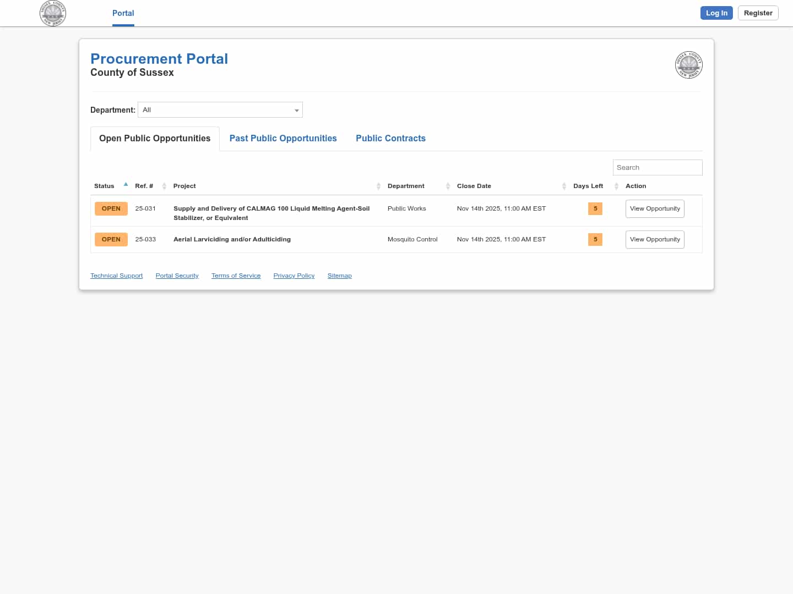Focus the Search input field
The image size is (793, 594).
(657, 168)
